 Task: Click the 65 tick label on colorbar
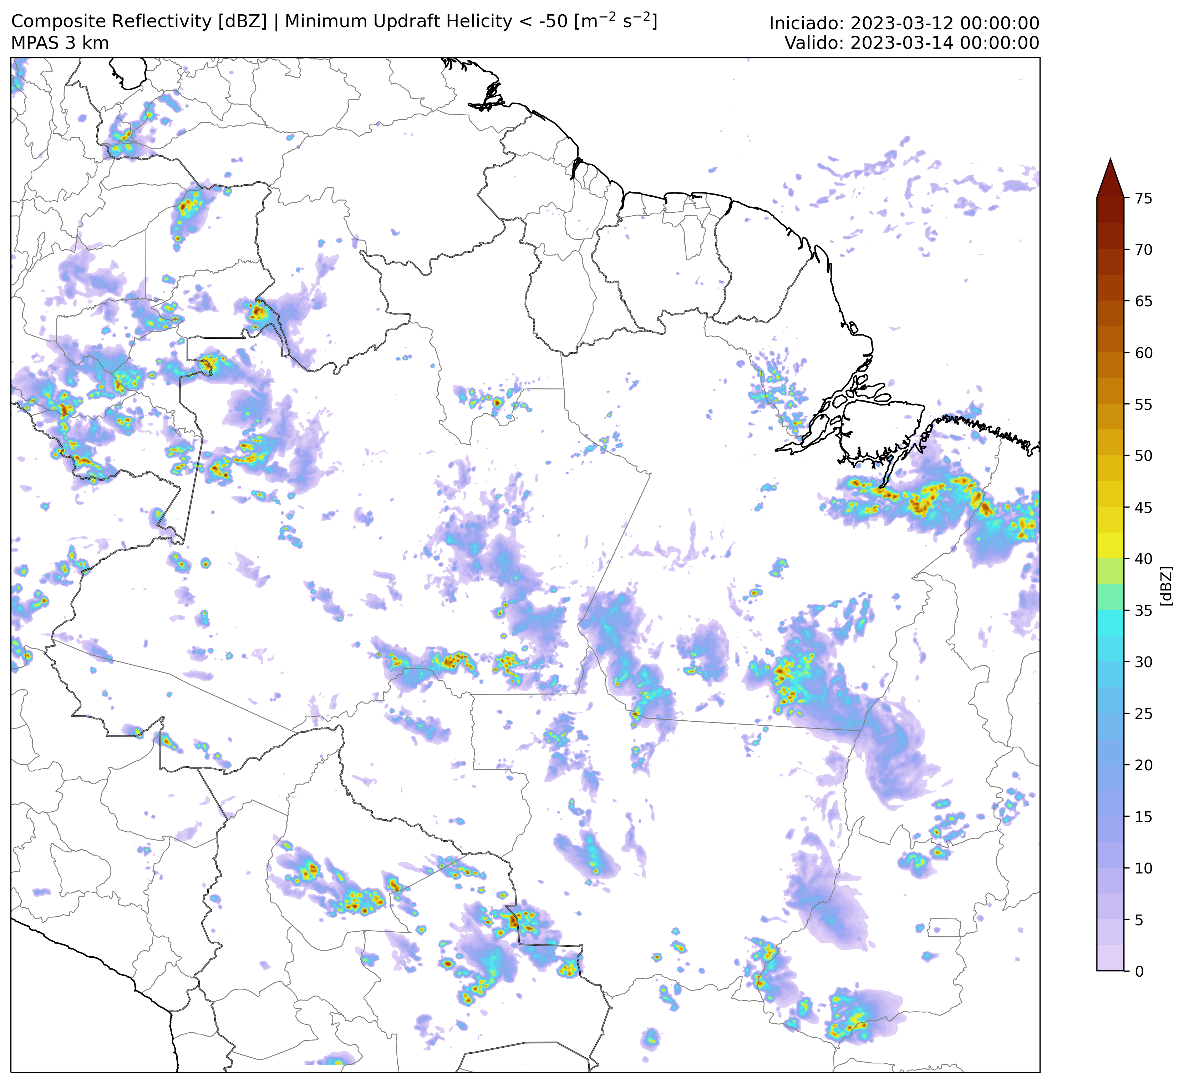[x=1143, y=302]
